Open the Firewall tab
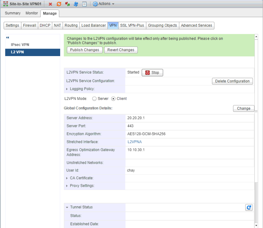The image size is (263, 228). [30, 25]
